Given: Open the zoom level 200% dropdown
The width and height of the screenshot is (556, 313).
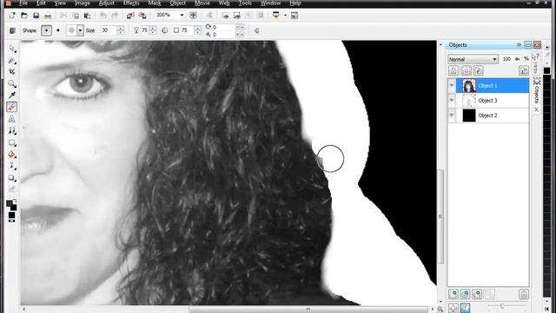Looking at the screenshot, I should coord(182,16).
